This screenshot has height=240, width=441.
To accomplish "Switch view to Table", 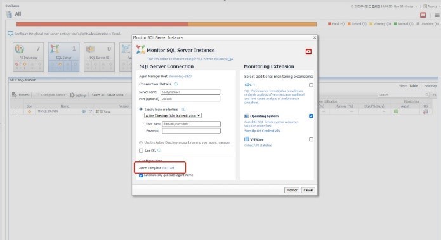I will click(414, 86).
